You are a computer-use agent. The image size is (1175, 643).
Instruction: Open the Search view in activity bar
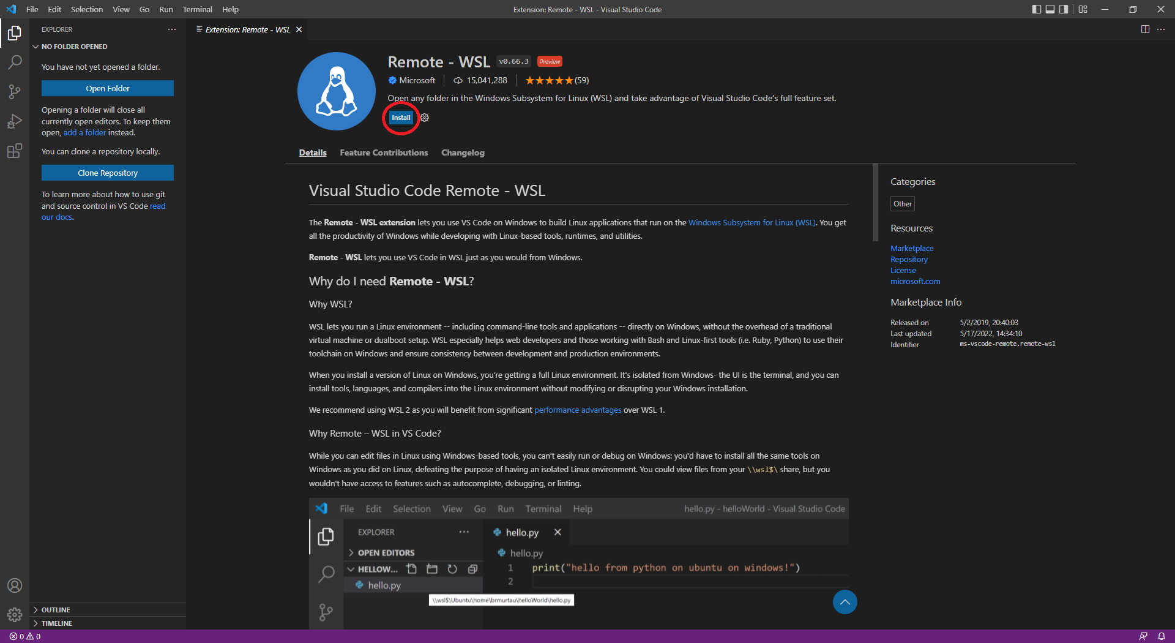click(x=15, y=62)
